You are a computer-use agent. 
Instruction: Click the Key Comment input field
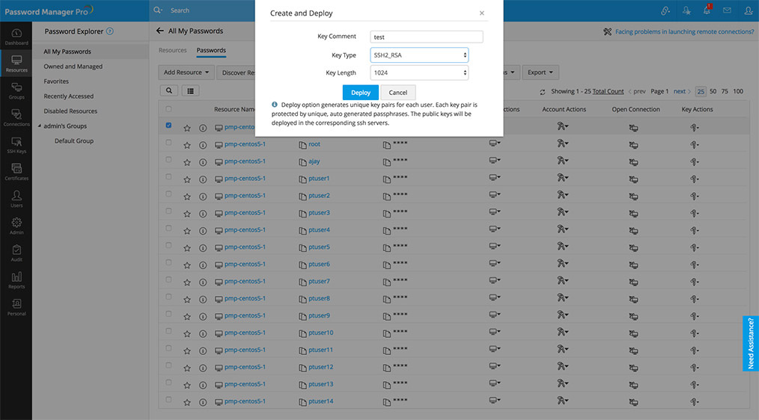point(427,37)
